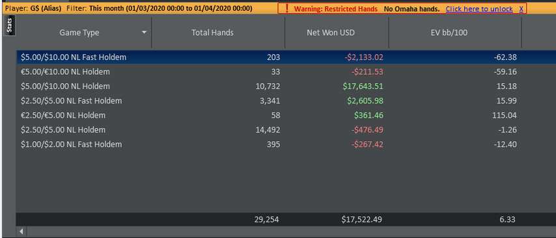Click the red warning exclamation icon
This screenshot has width=556, height=238.
coord(287,8)
